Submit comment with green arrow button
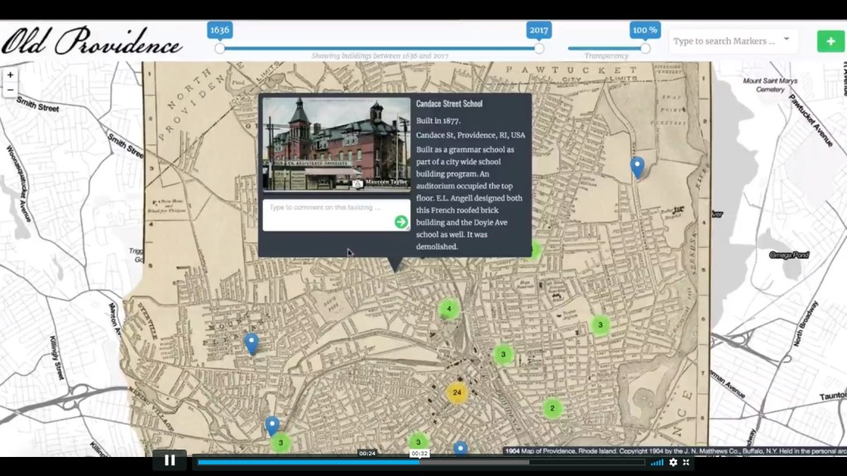The height and width of the screenshot is (476, 847). click(400, 221)
